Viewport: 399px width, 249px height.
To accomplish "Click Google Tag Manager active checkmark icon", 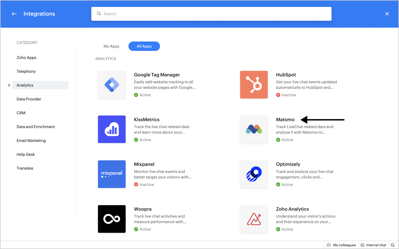I will [x=136, y=95].
